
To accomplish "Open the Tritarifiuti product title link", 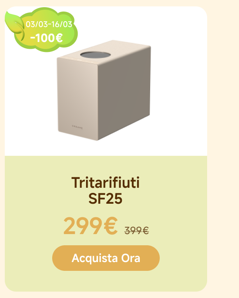I will click(106, 183).
